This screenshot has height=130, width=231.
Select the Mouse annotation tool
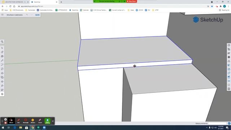coord(11,121)
